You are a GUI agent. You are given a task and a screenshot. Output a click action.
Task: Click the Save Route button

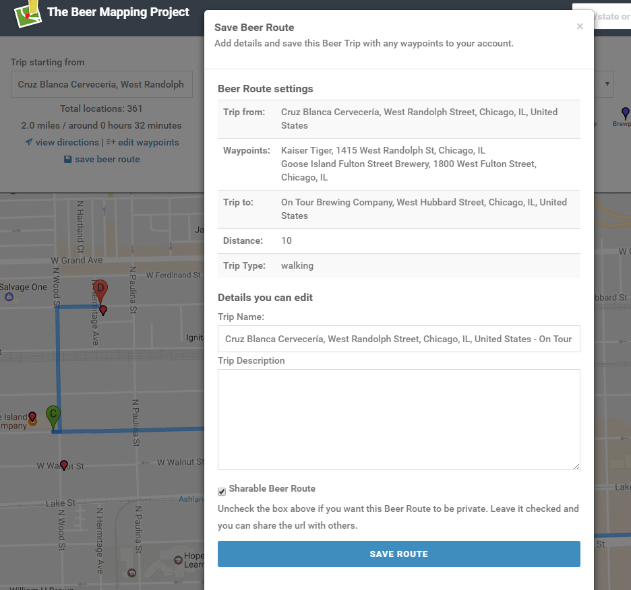click(x=399, y=554)
